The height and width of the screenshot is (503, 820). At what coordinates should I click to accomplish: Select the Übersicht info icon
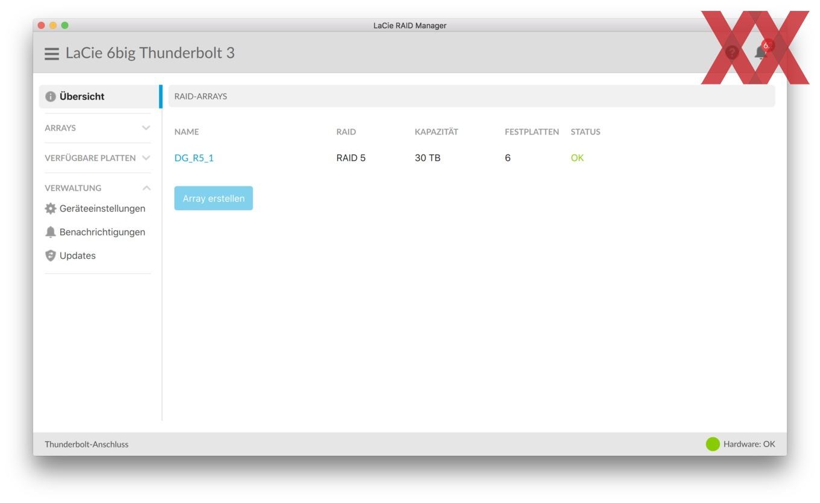pos(50,96)
